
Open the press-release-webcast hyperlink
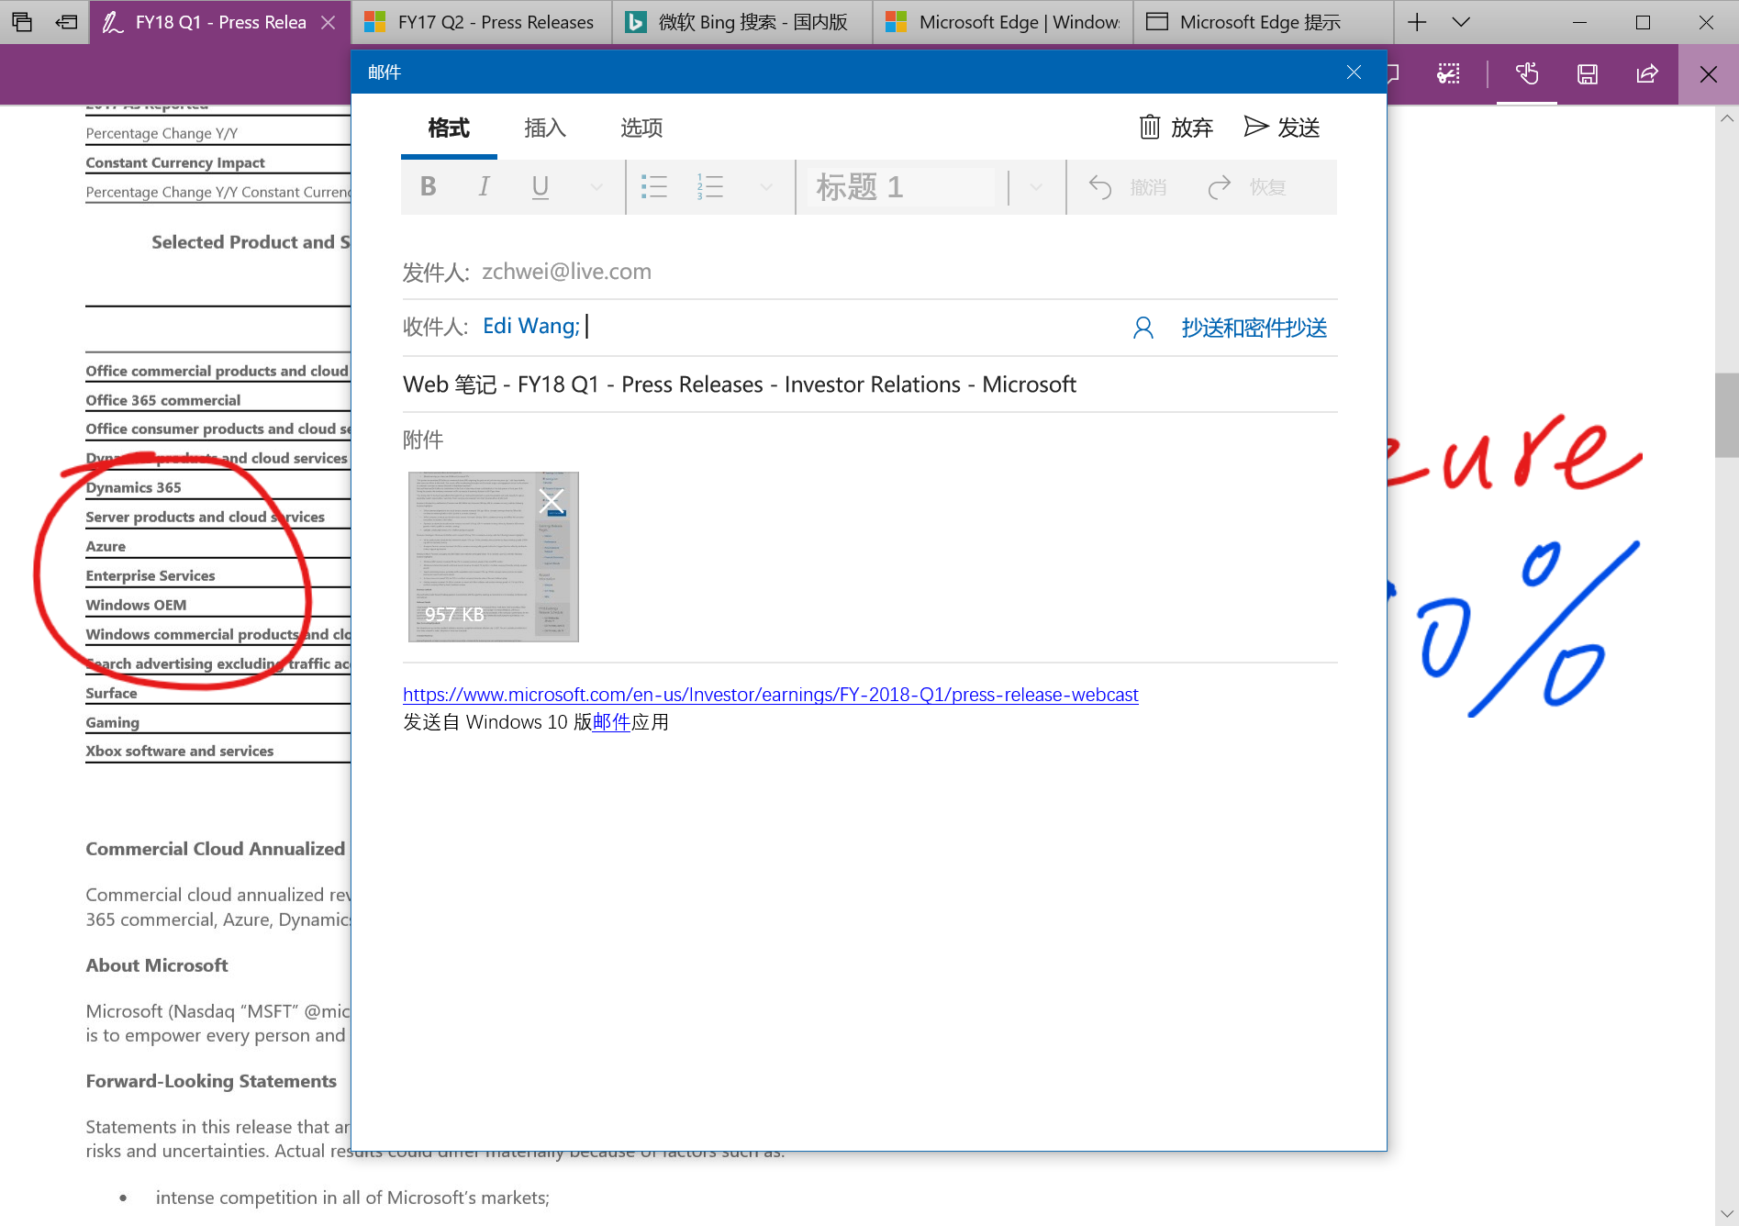coord(770,695)
